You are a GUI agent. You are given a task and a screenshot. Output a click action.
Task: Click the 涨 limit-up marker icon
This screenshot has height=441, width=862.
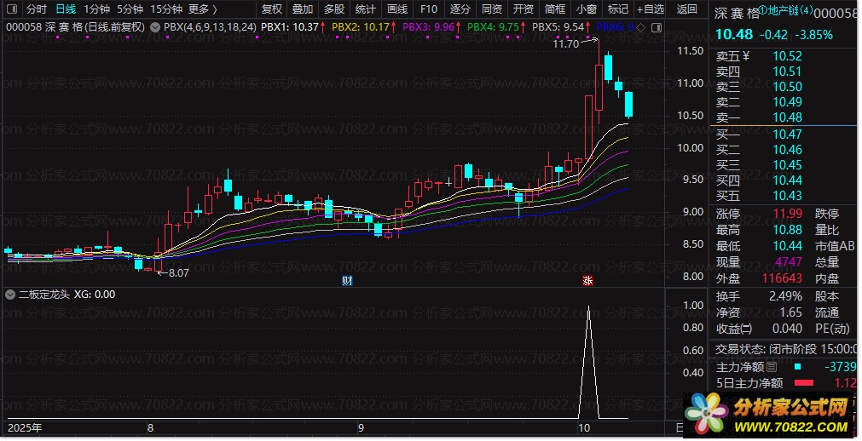tap(587, 280)
